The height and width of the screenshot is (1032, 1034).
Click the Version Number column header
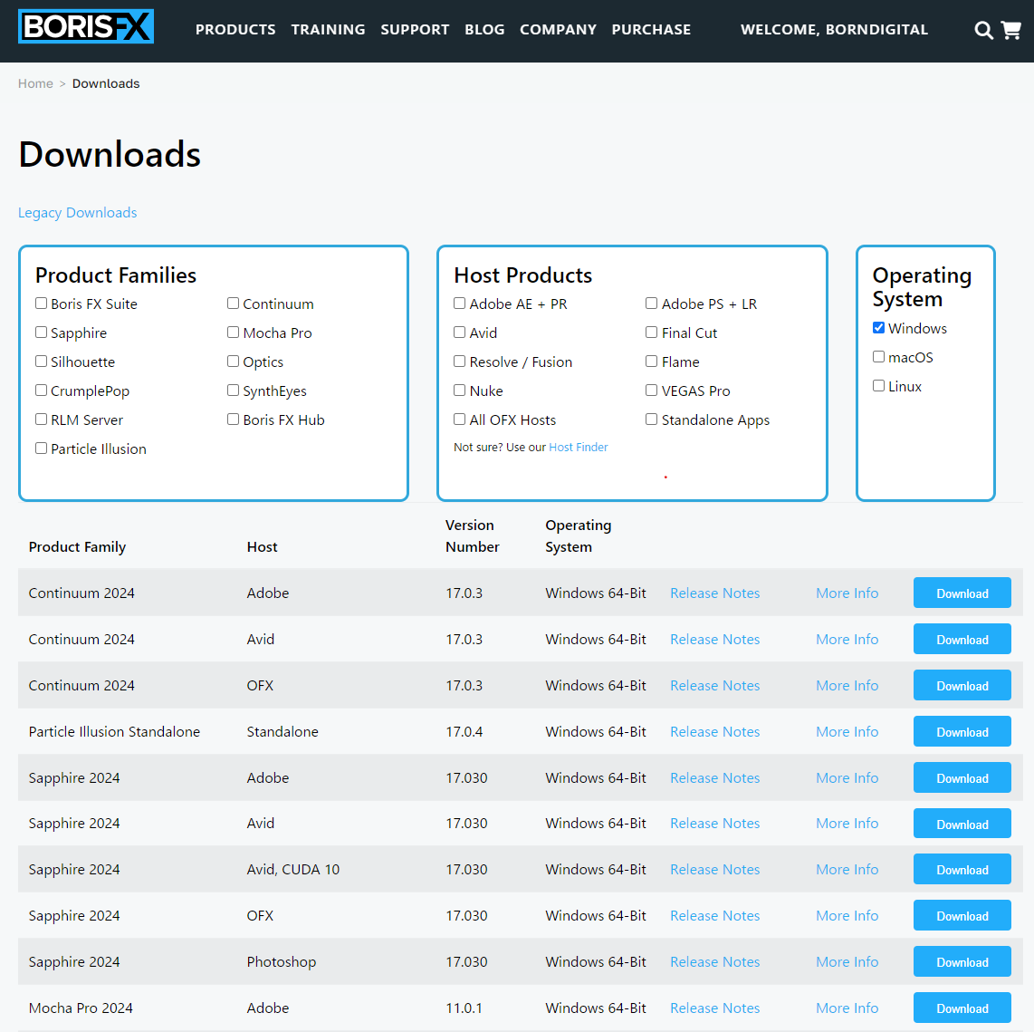point(472,535)
